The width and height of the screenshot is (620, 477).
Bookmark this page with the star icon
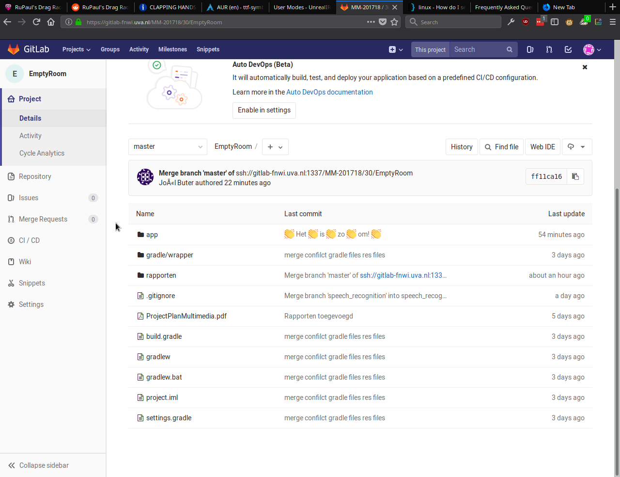coord(394,22)
